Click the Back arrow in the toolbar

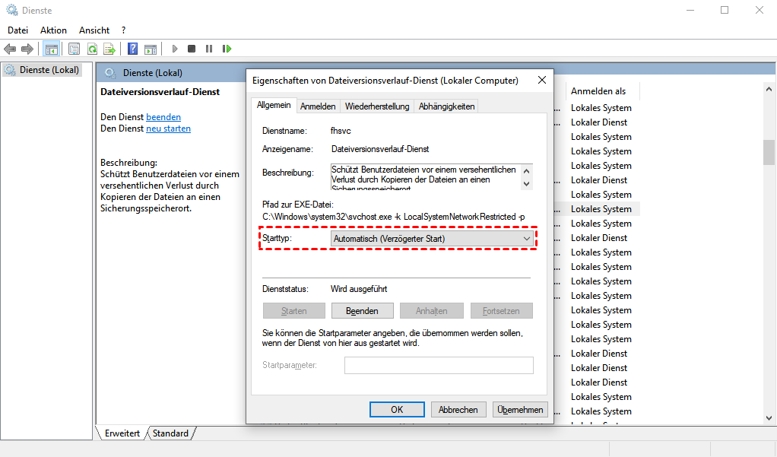[x=10, y=49]
